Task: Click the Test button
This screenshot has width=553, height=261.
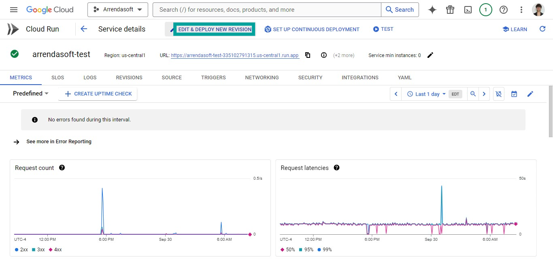Action: pos(383,29)
